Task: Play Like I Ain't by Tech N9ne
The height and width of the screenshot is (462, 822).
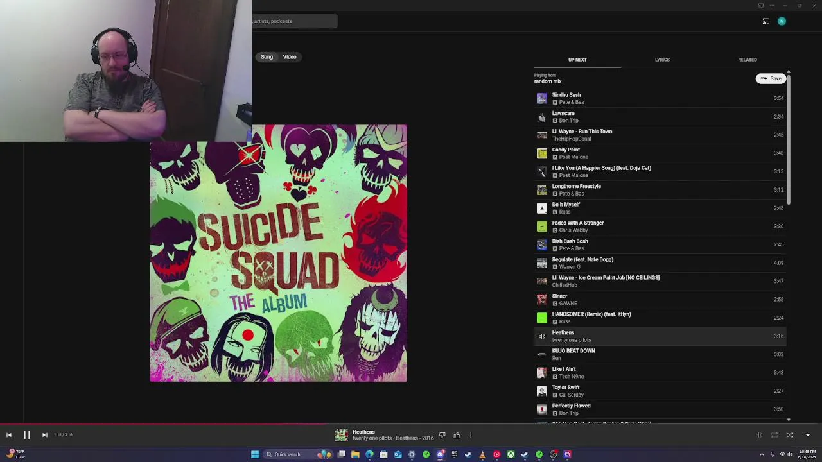Action: [660, 373]
